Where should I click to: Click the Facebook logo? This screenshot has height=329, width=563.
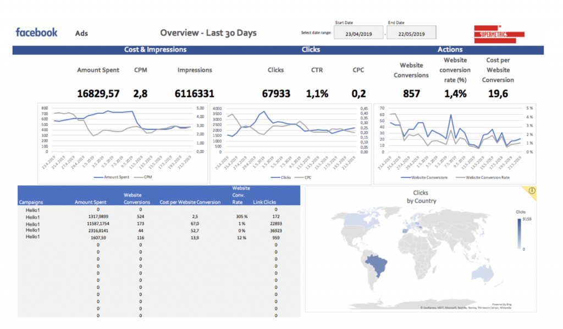pyautogui.click(x=37, y=32)
